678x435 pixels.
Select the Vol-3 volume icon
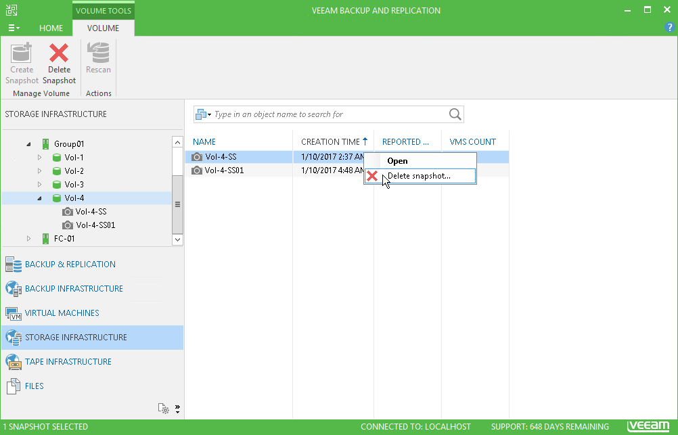point(57,184)
